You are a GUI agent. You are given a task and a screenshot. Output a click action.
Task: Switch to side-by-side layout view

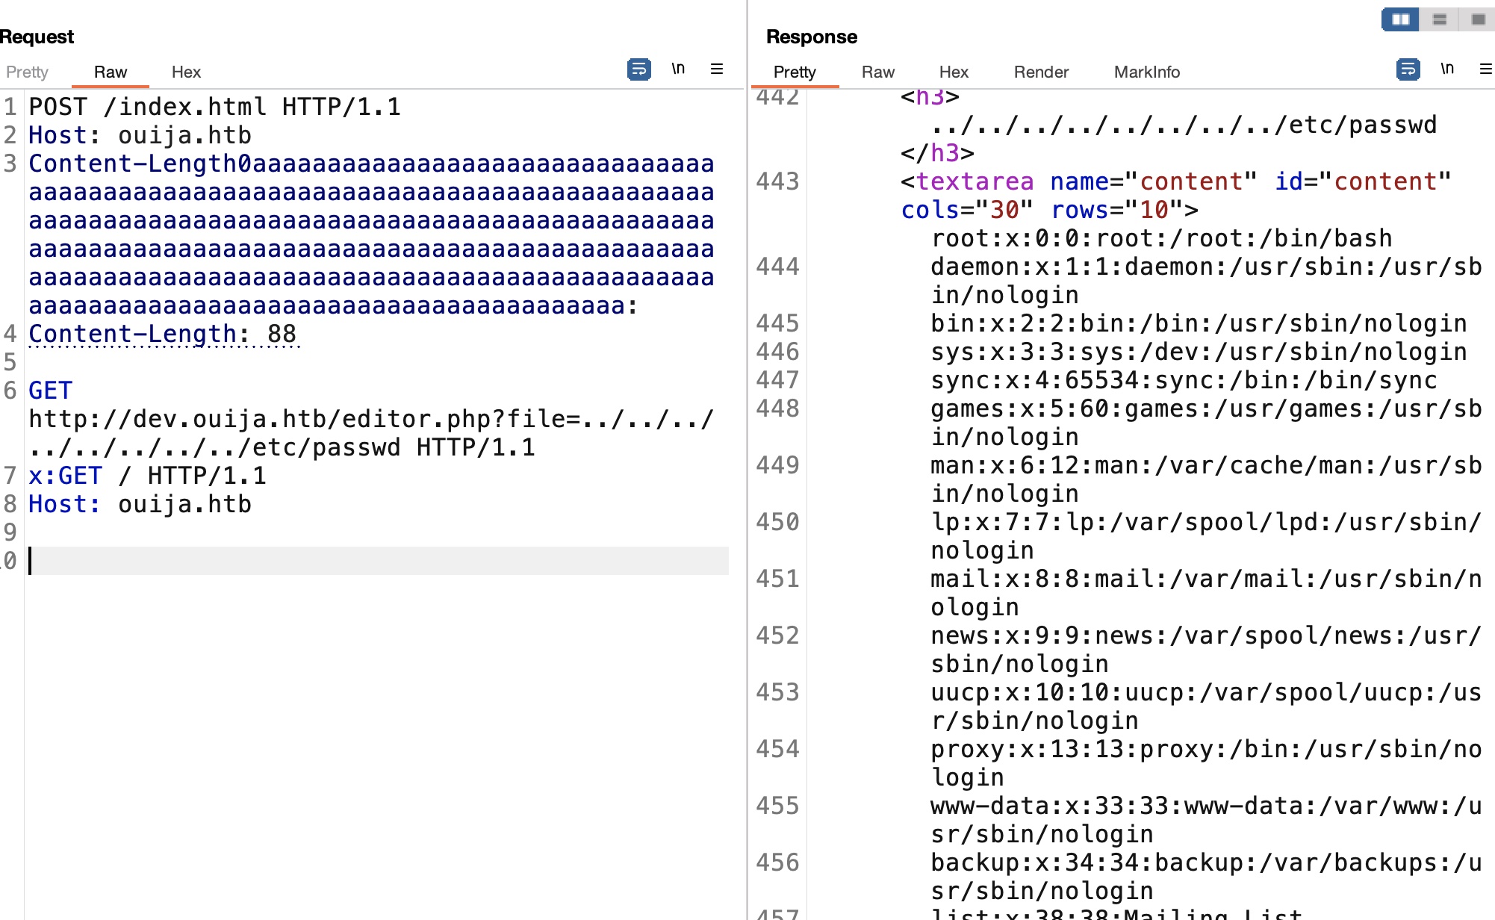pos(1400,19)
